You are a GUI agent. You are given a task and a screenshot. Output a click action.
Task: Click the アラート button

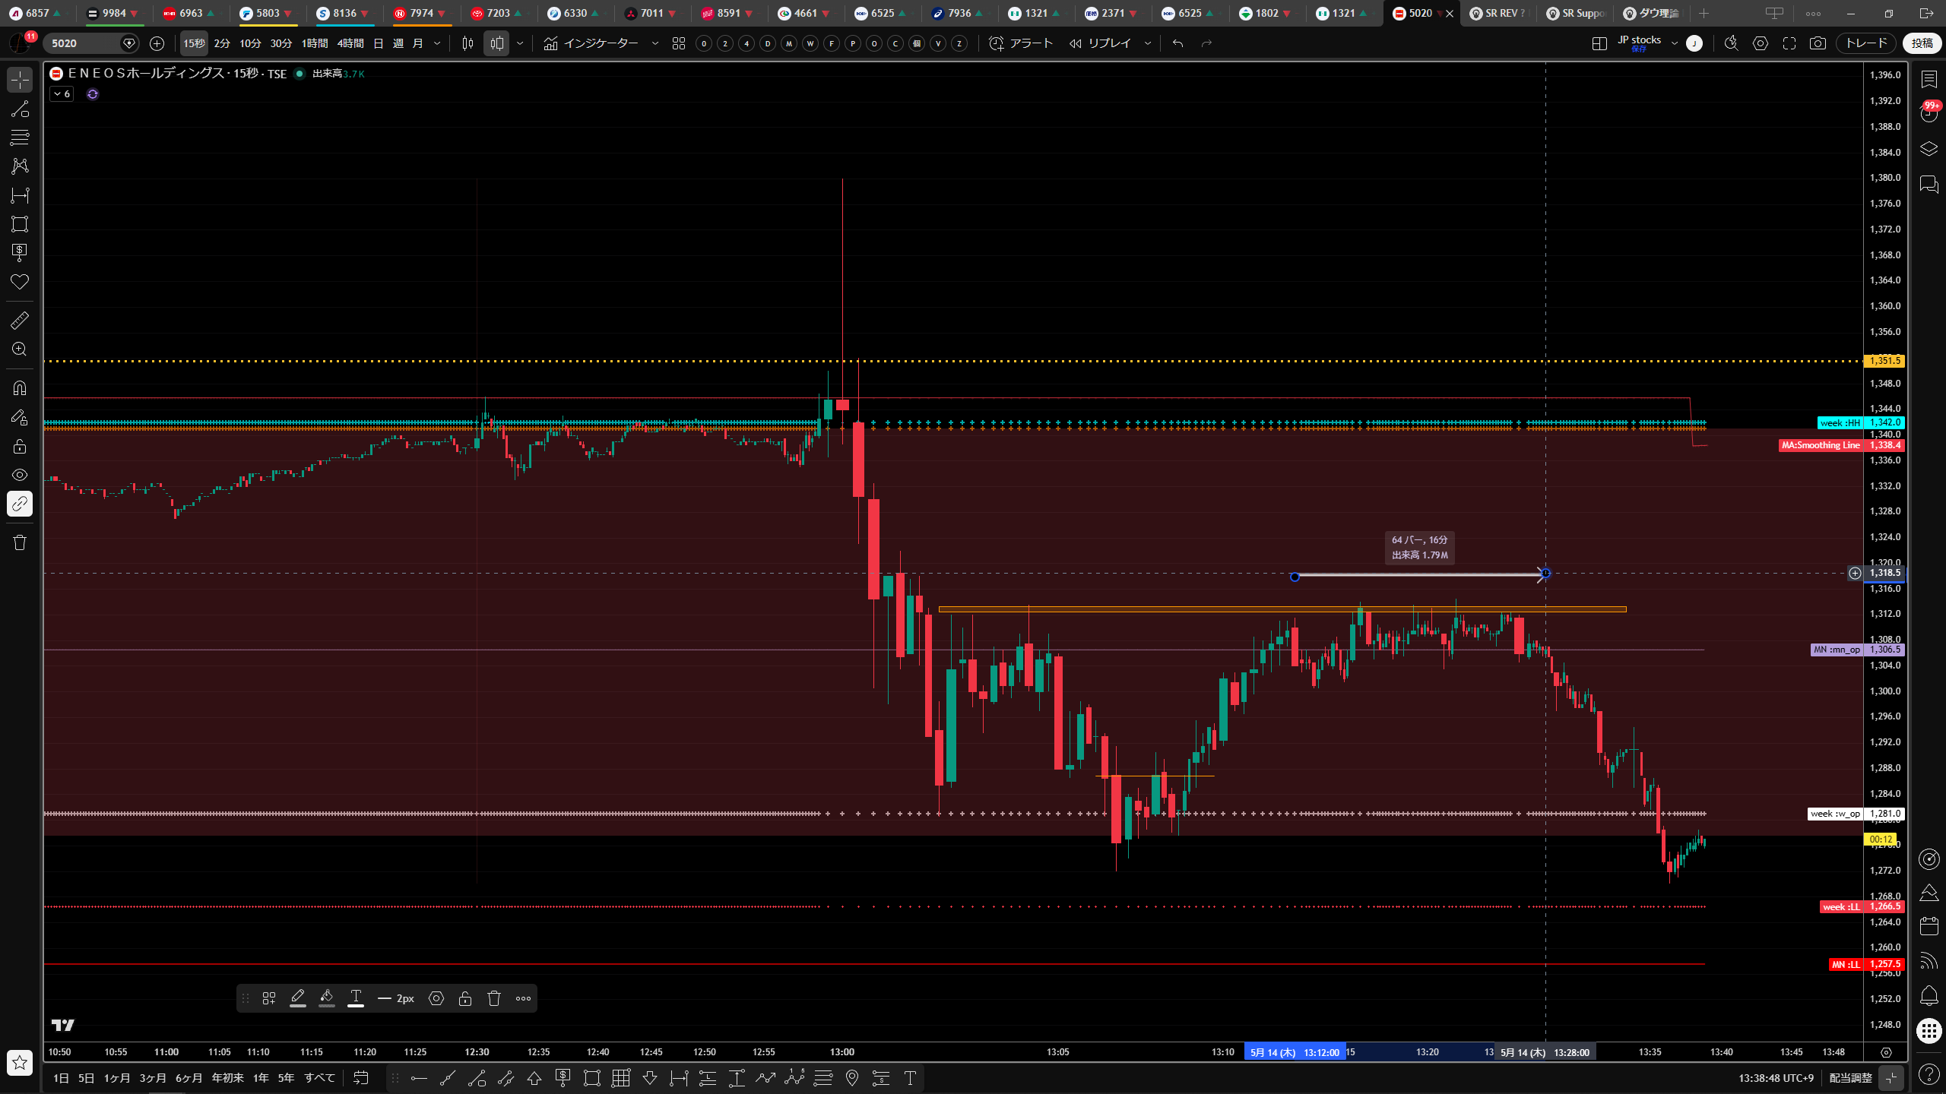(x=1021, y=43)
